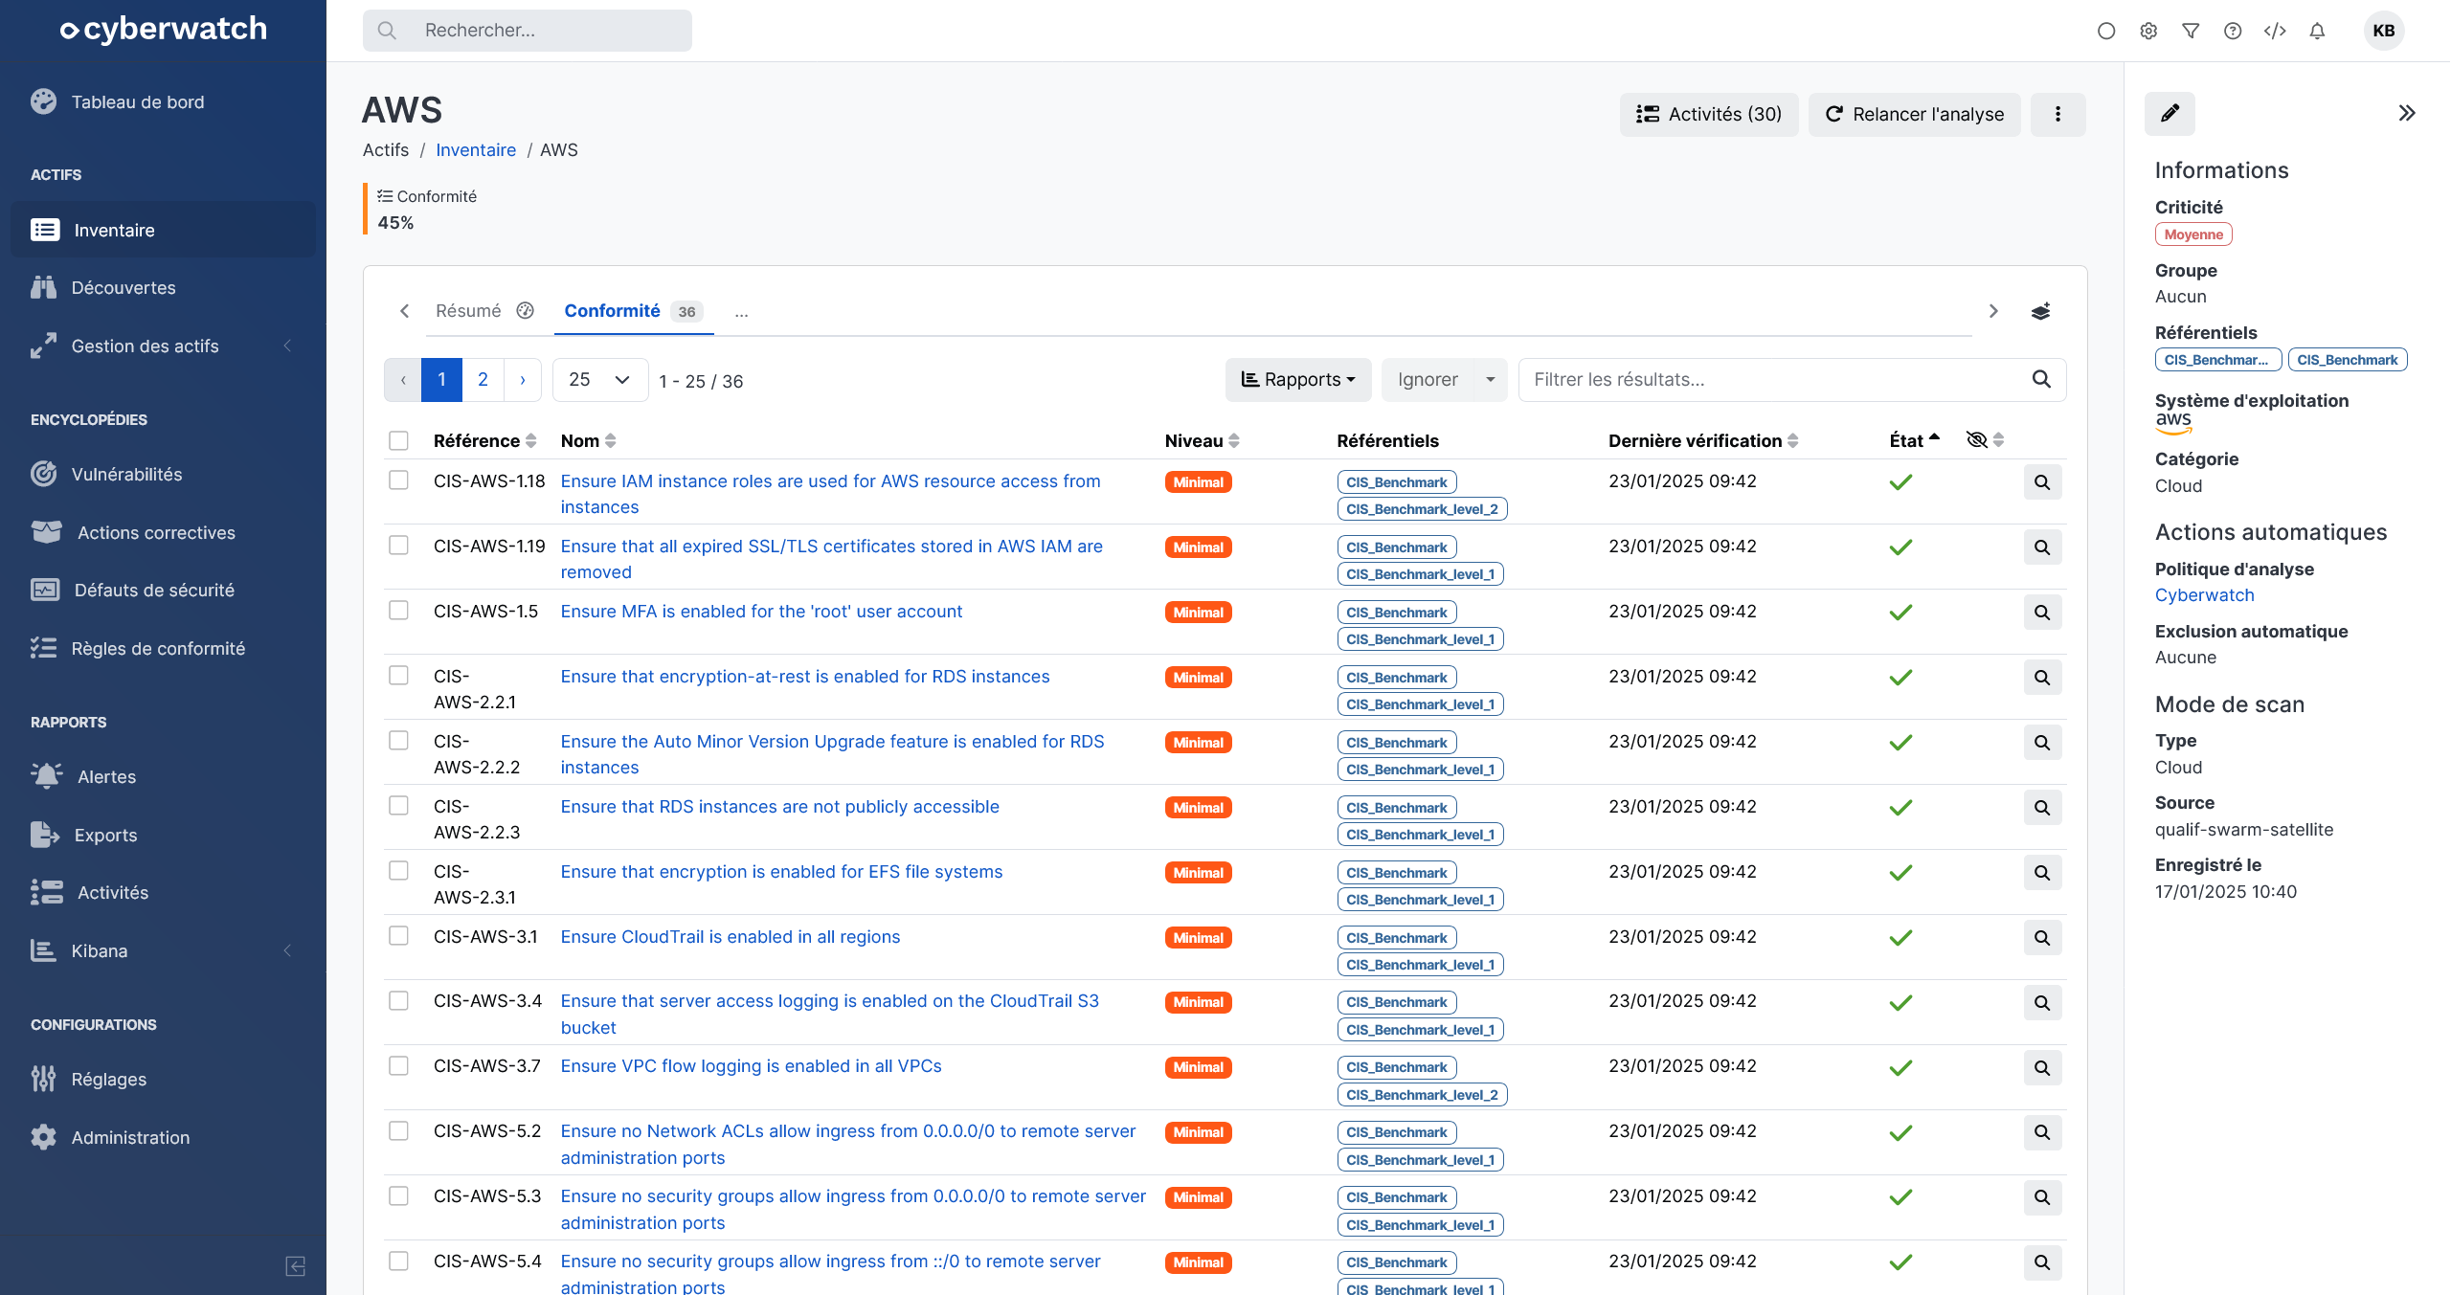Open the API code brackets icon
The height and width of the screenshot is (1295, 2451).
2275,31
